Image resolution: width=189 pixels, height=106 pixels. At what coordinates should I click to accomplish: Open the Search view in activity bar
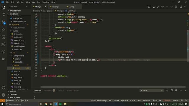coord(3,15)
